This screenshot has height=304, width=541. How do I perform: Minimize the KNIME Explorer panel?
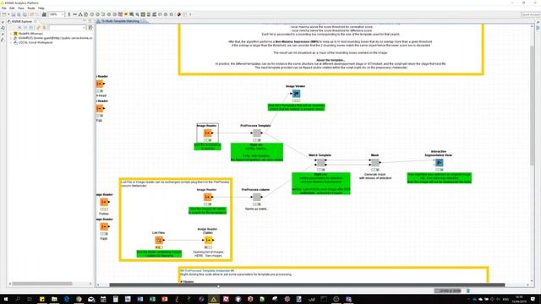click(85, 21)
